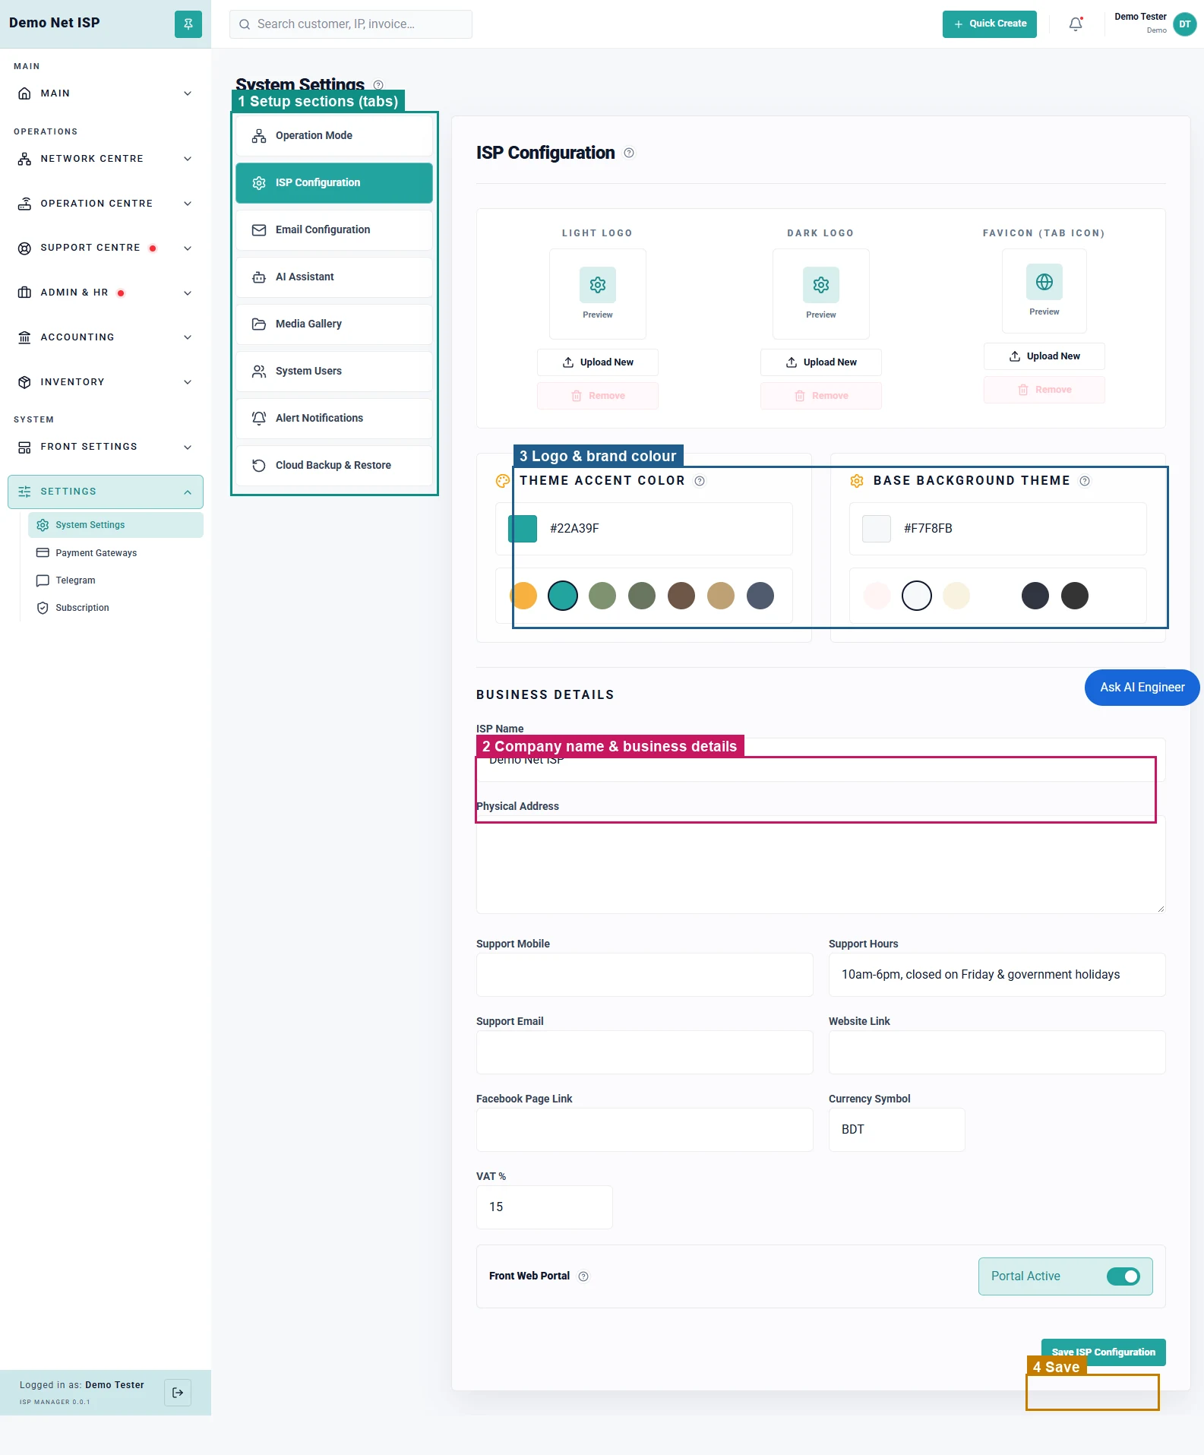The width and height of the screenshot is (1204, 1455).
Task: Click the search customer input field
Action: pos(351,24)
